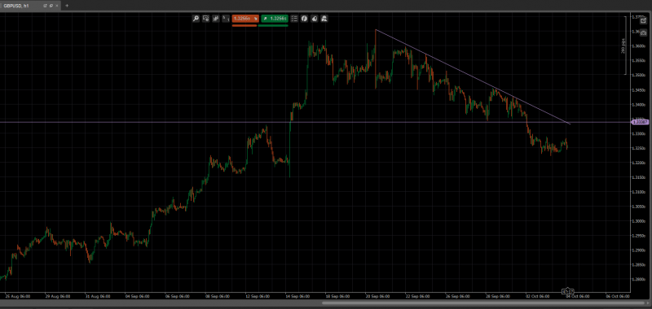Click the orange Sell 1.3255 button

click(x=245, y=19)
